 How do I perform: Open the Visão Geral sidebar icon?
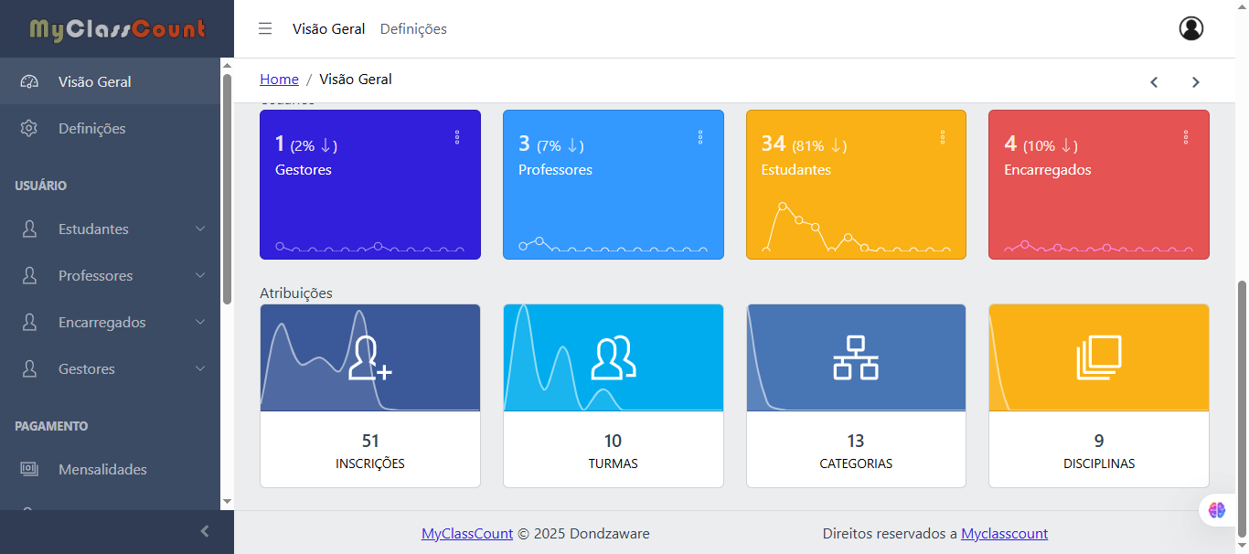pyautogui.click(x=28, y=81)
